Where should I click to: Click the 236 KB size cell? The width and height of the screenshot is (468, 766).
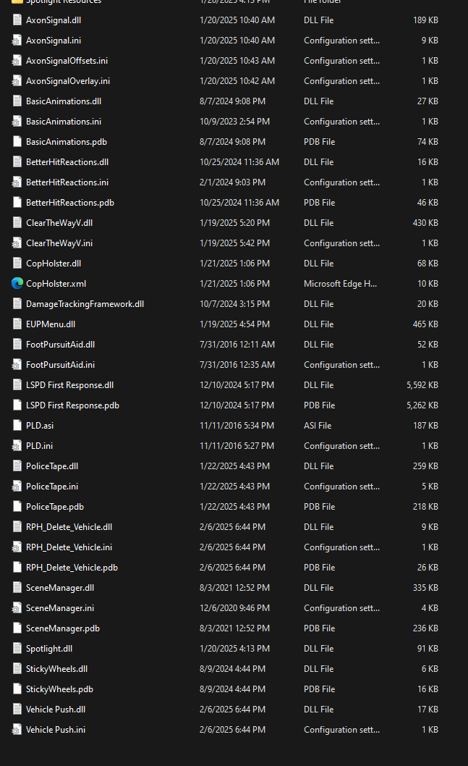pyautogui.click(x=425, y=628)
